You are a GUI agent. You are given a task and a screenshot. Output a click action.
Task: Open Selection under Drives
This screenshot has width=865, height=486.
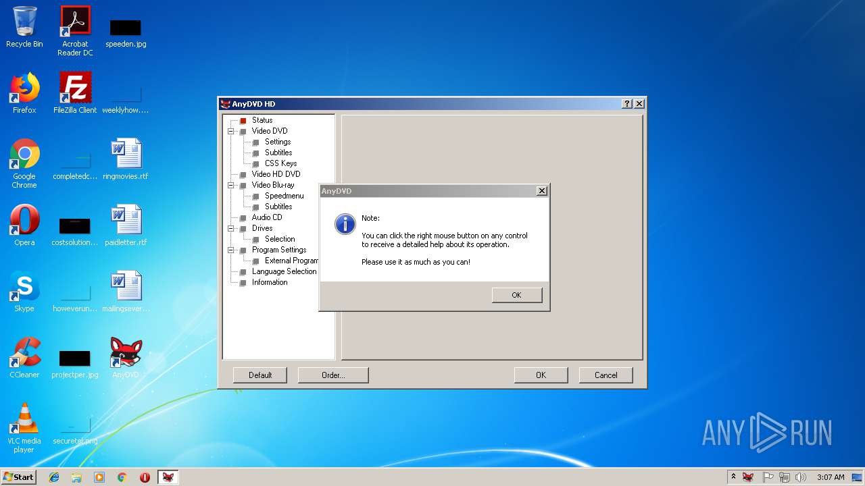pos(280,239)
